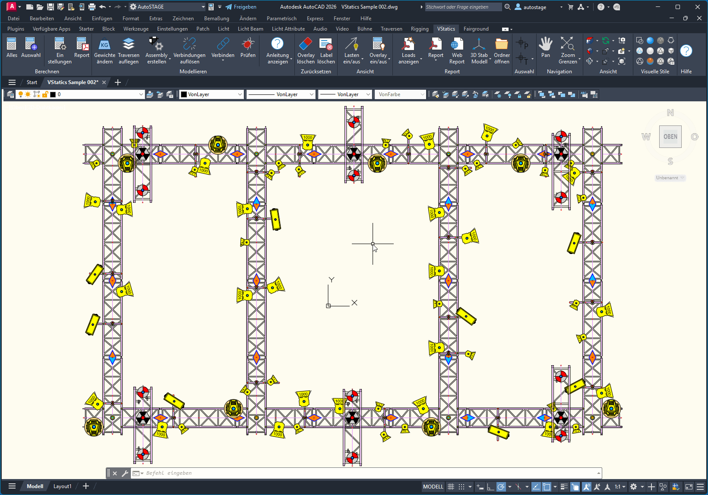708x495 pixels.
Task: Click Assembly erstellen icon
Action: (x=156, y=44)
